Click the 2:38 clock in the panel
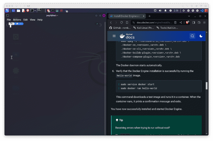 (176, 11)
